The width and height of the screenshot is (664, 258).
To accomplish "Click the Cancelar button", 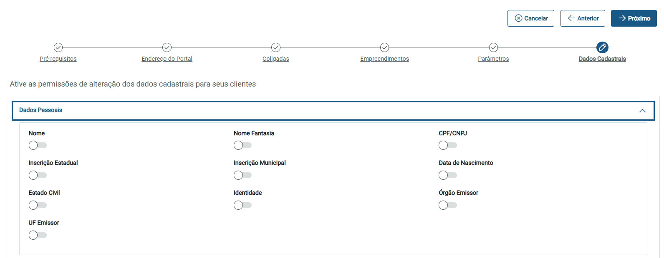I will coord(531,18).
